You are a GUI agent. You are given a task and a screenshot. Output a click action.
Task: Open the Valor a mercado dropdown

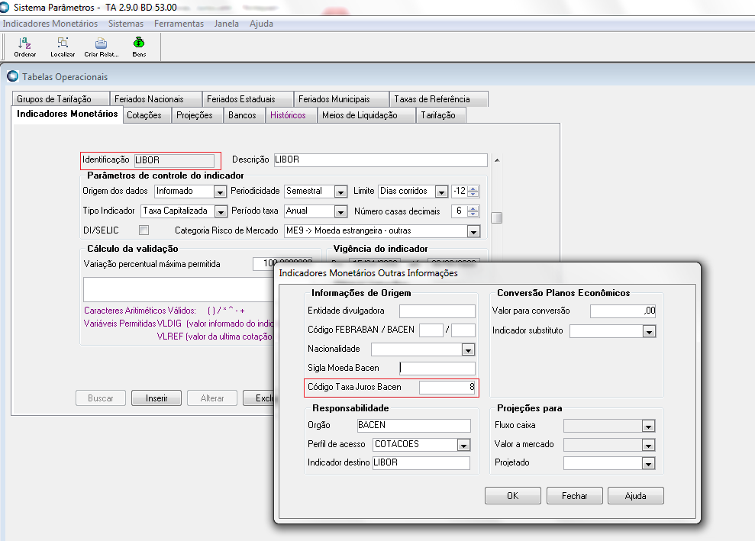pos(648,445)
